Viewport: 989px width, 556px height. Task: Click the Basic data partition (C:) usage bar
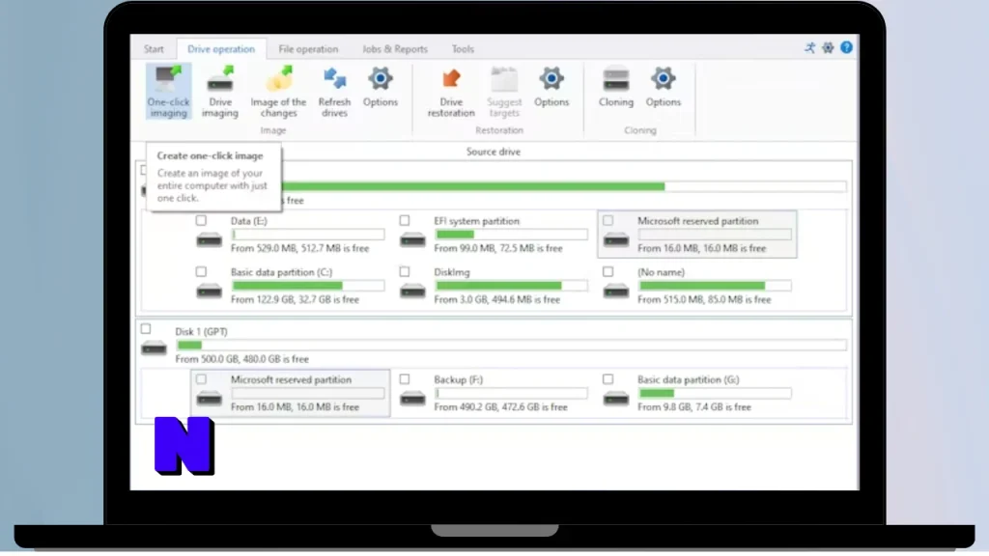pos(308,286)
